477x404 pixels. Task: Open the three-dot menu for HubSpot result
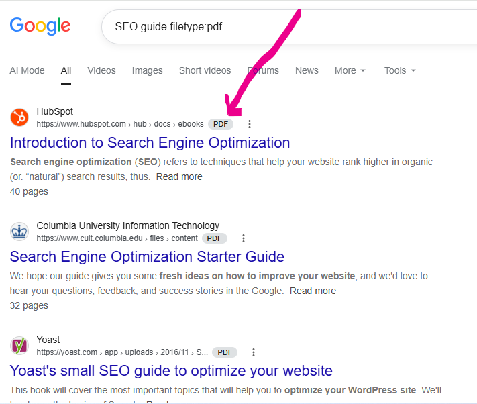coord(250,124)
